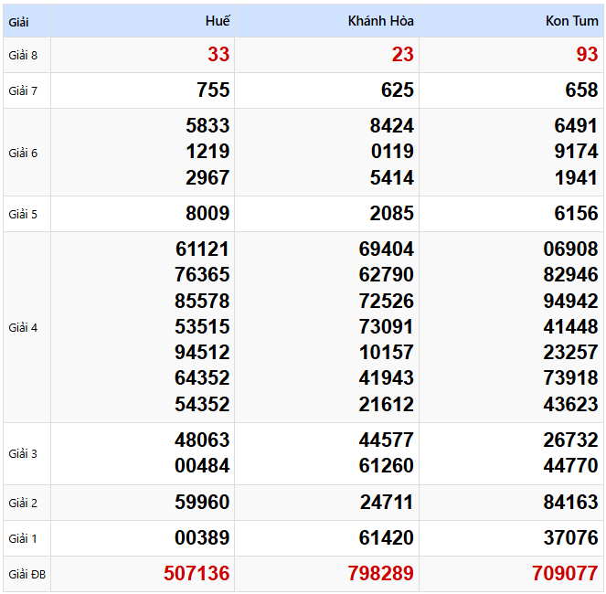This screenshot has height=594, width=606.
Task: Click Huế special prize number 507136
Action: tap(197, 574)
